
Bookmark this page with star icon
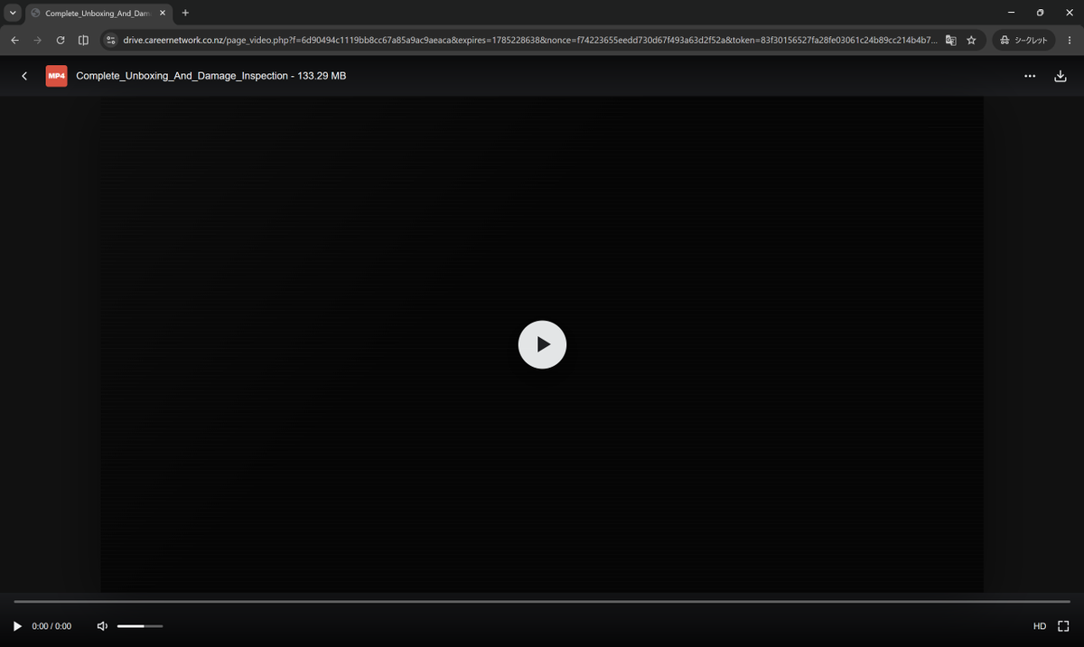point(972,40)
